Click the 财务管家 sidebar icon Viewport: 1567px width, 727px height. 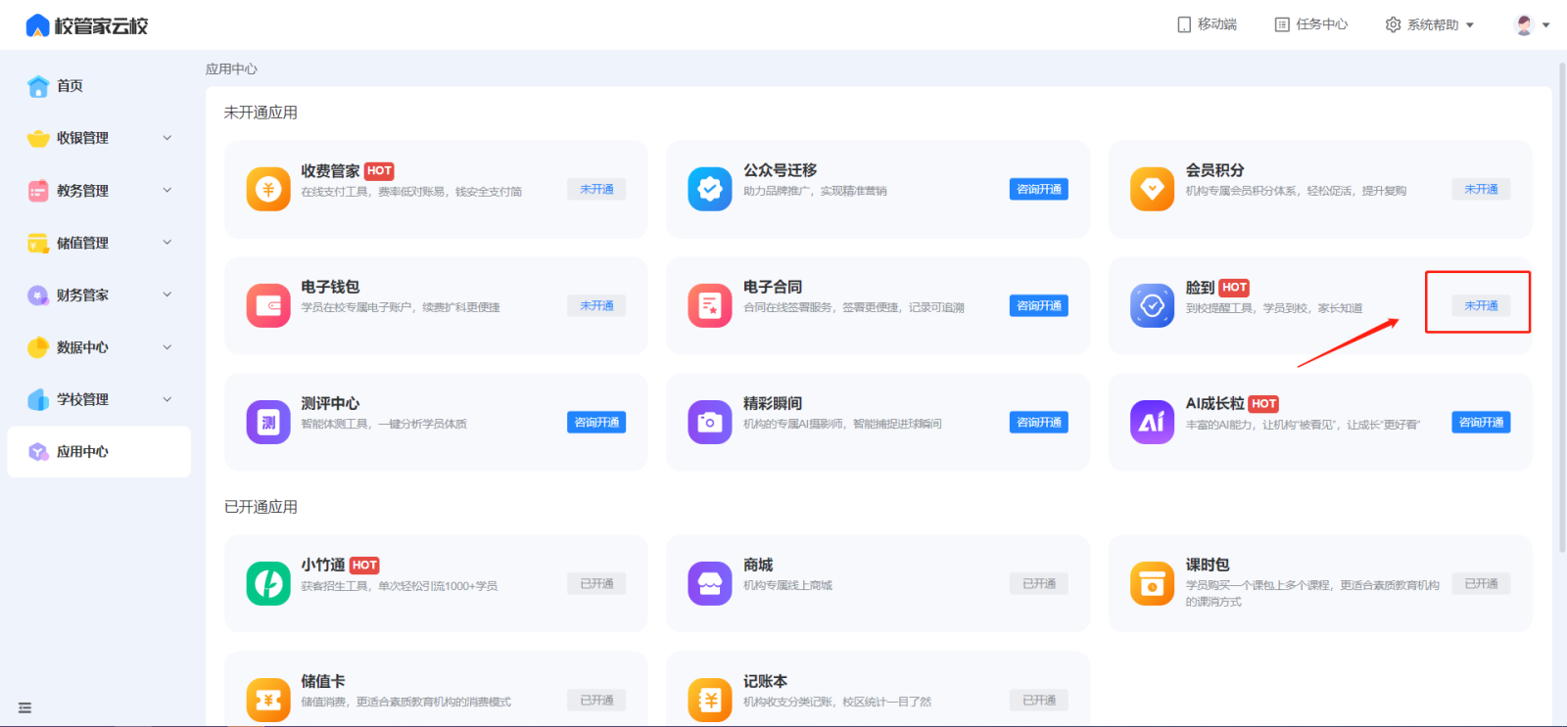coord(38,295)
